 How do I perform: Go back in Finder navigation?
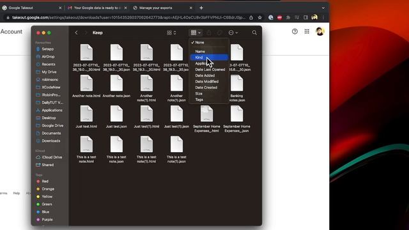pos(77,33)
